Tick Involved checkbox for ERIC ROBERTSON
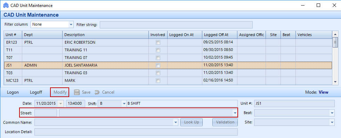This screenshot has width=341, height=138. 158,43
